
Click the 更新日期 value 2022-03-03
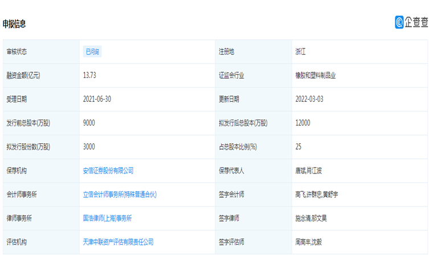pos(309,99)
